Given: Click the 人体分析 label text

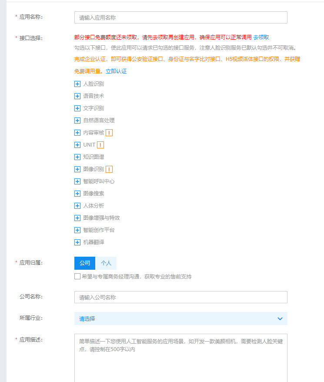Looking at the screenshot, I should click(94, 206).
